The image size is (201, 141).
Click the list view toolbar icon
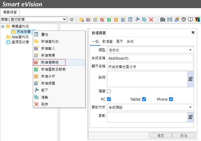[71, 19]
